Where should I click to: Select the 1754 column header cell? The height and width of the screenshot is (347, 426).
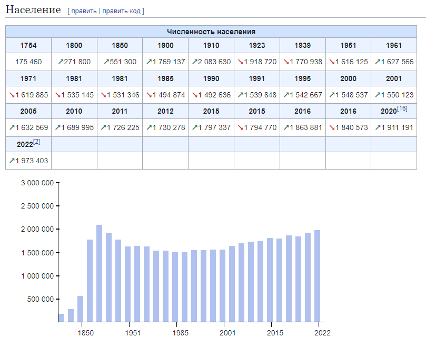[x=28, y=46]
